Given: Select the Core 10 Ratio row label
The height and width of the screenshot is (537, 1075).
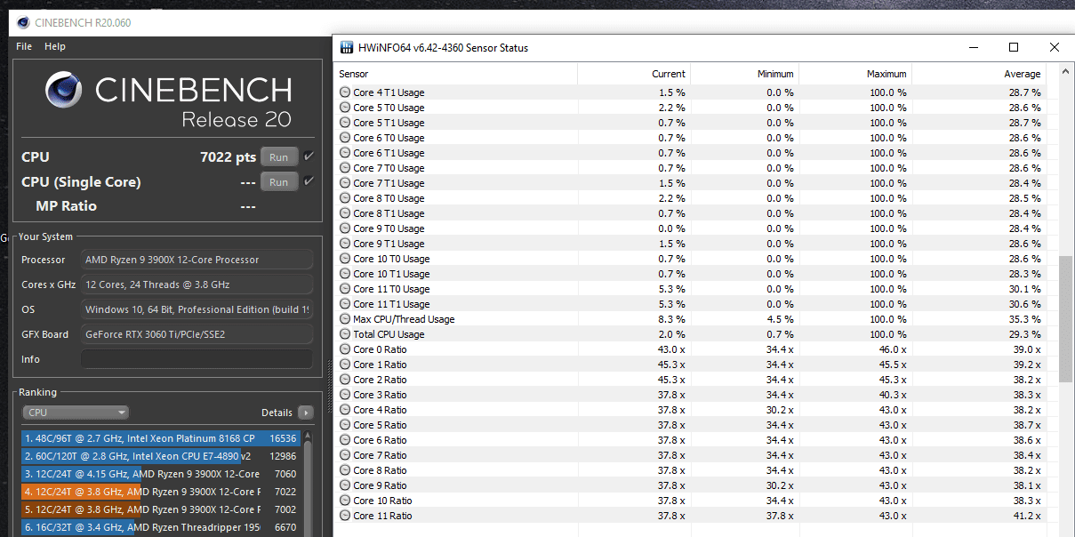Looking at the screenshot, I should point(382,501).
